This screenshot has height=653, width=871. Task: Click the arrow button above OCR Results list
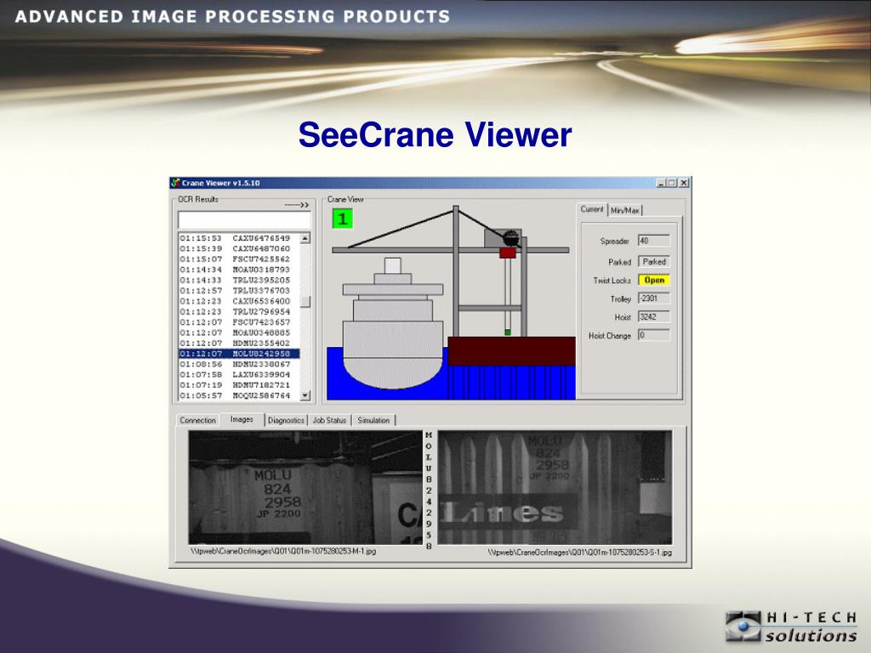[x=297, y=205]
